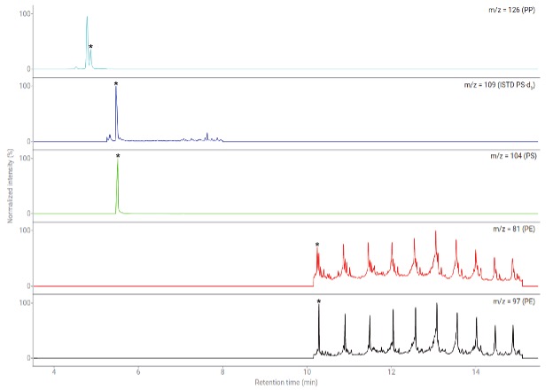The width and height of the screenshot is (553, 390).
Task: Click the m/z = 126 (PP) panel label
Action: point(513,10)
